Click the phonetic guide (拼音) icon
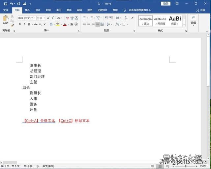 (x=72, y=18)
